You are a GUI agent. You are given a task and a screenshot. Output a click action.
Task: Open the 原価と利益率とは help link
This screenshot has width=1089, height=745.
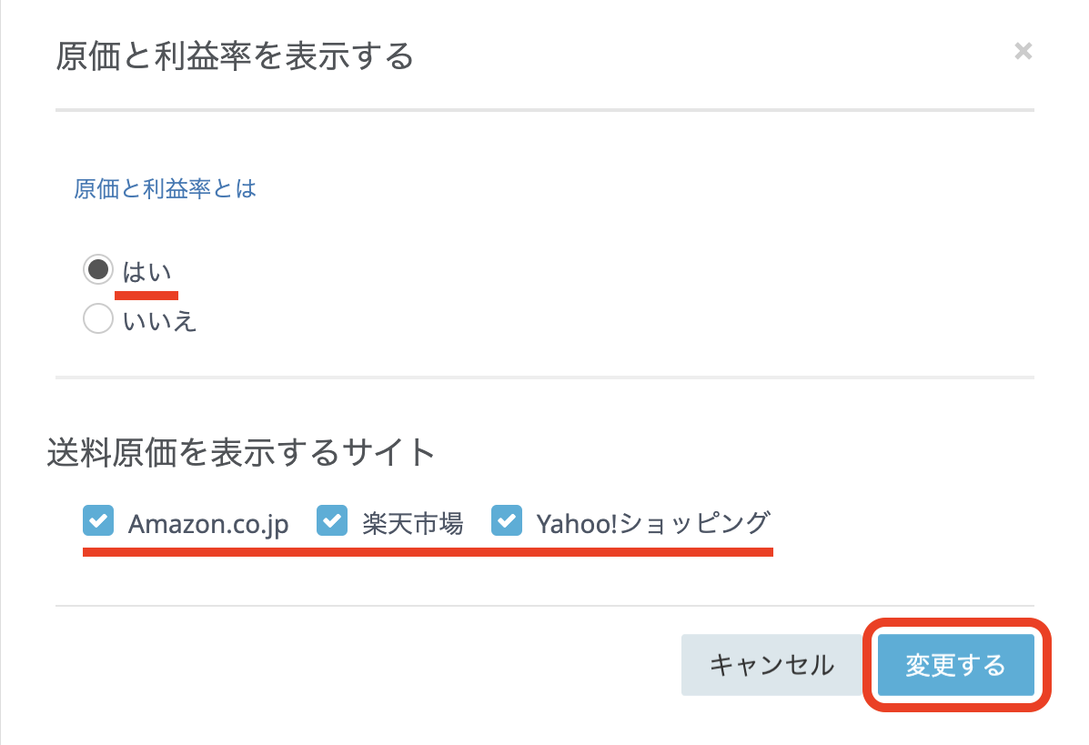(165, 188)
